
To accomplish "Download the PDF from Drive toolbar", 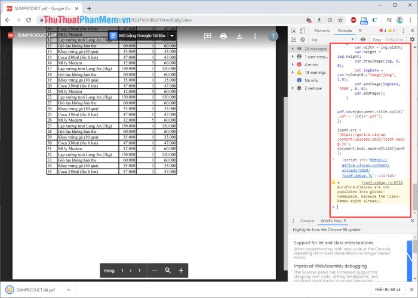I will pyautogui.click(x=239, y=36).
